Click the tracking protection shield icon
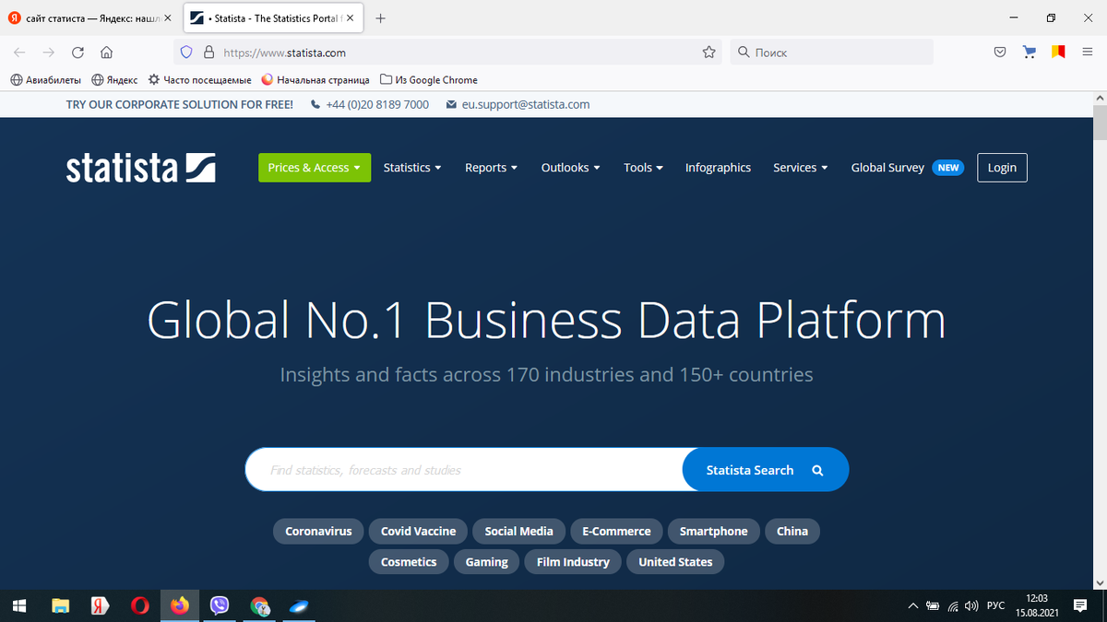1107x622 pixels. (186, 53)
